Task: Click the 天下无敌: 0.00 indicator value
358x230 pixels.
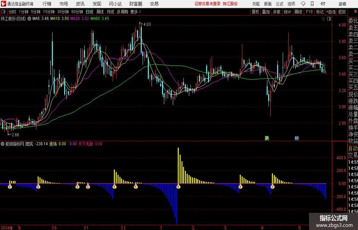Action: tap(91, 144)
